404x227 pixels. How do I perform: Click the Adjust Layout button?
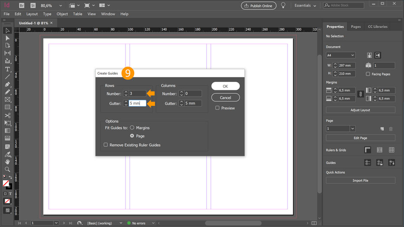coord(360,110)
